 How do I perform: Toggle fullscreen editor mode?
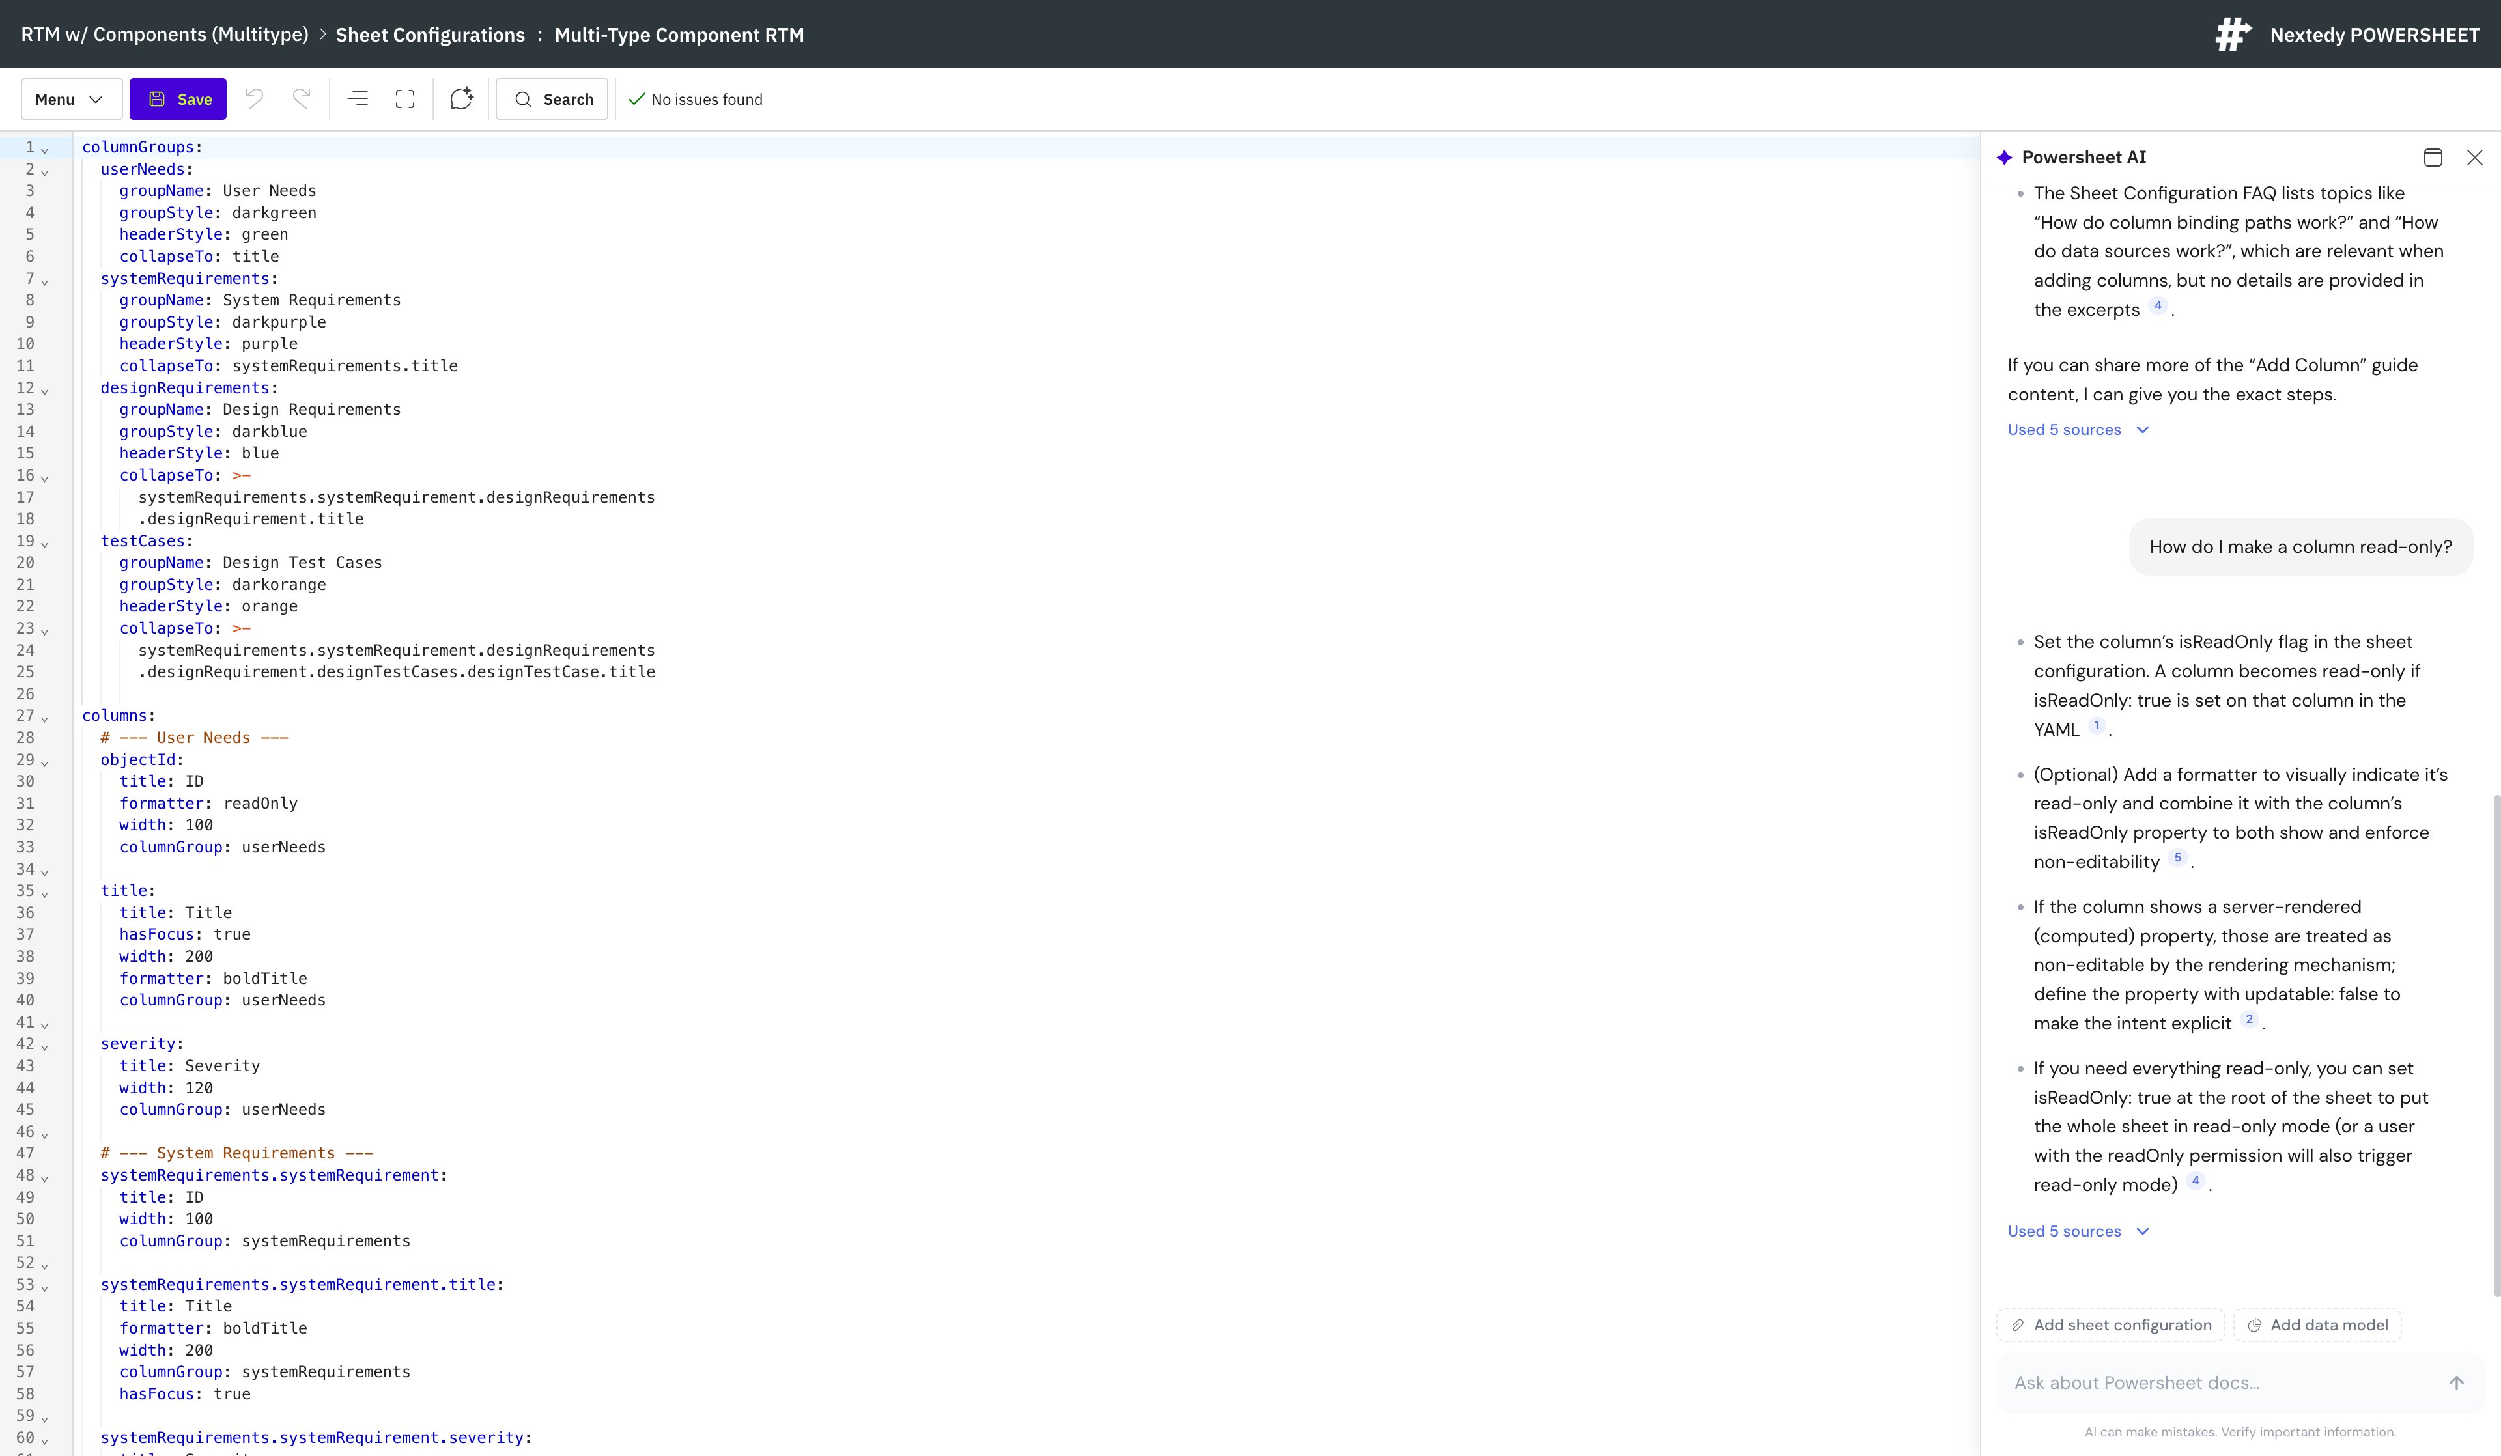pos(405,98)
